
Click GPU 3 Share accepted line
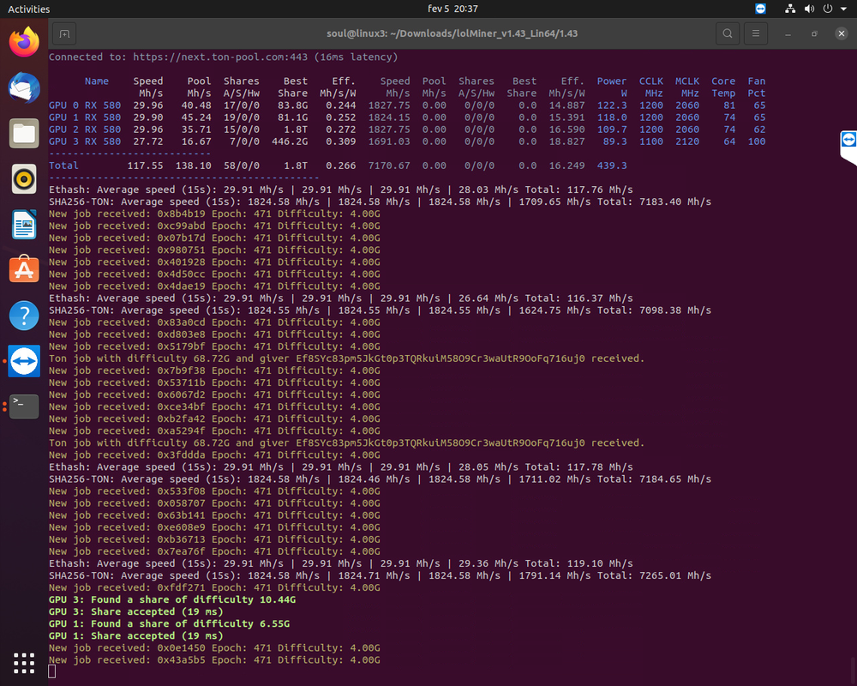136,611
